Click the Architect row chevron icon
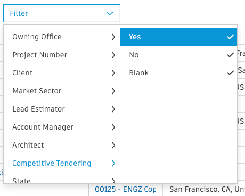This screenshot has width=245, height=196. pyautogui.click(x=113, y=145)
